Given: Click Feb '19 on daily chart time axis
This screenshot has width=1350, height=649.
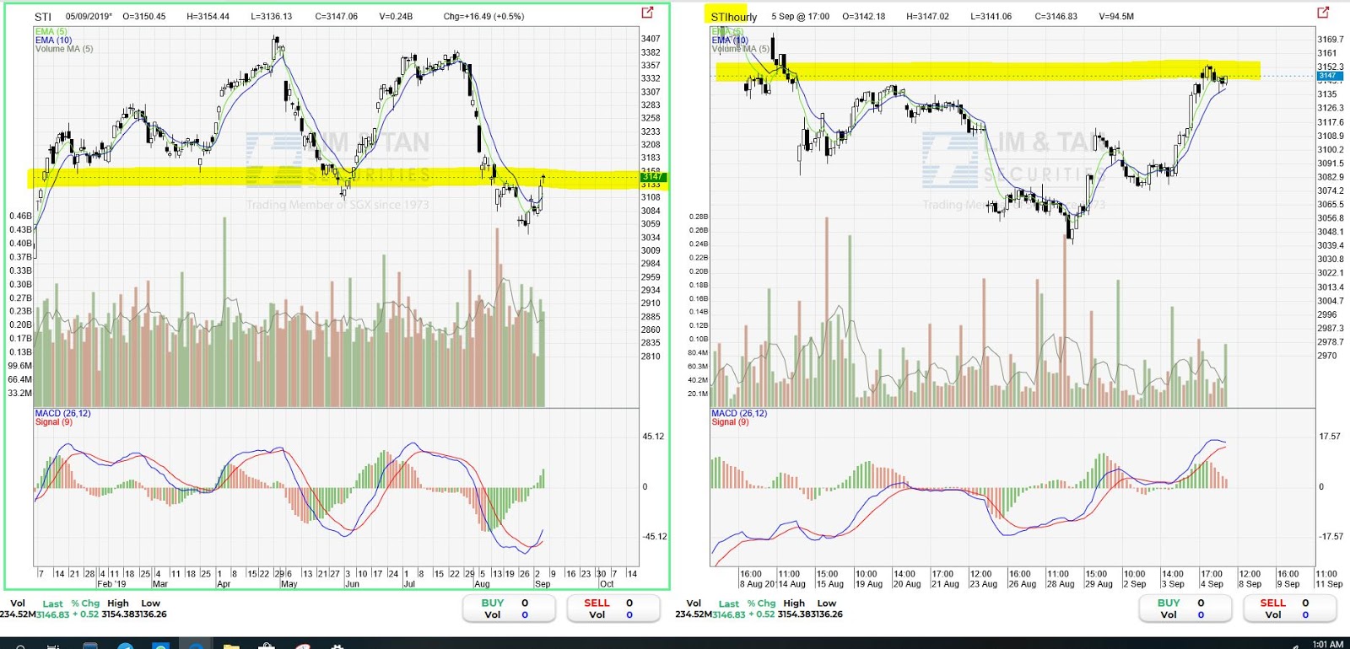Looking at the screenshot, I should (111, 584).
